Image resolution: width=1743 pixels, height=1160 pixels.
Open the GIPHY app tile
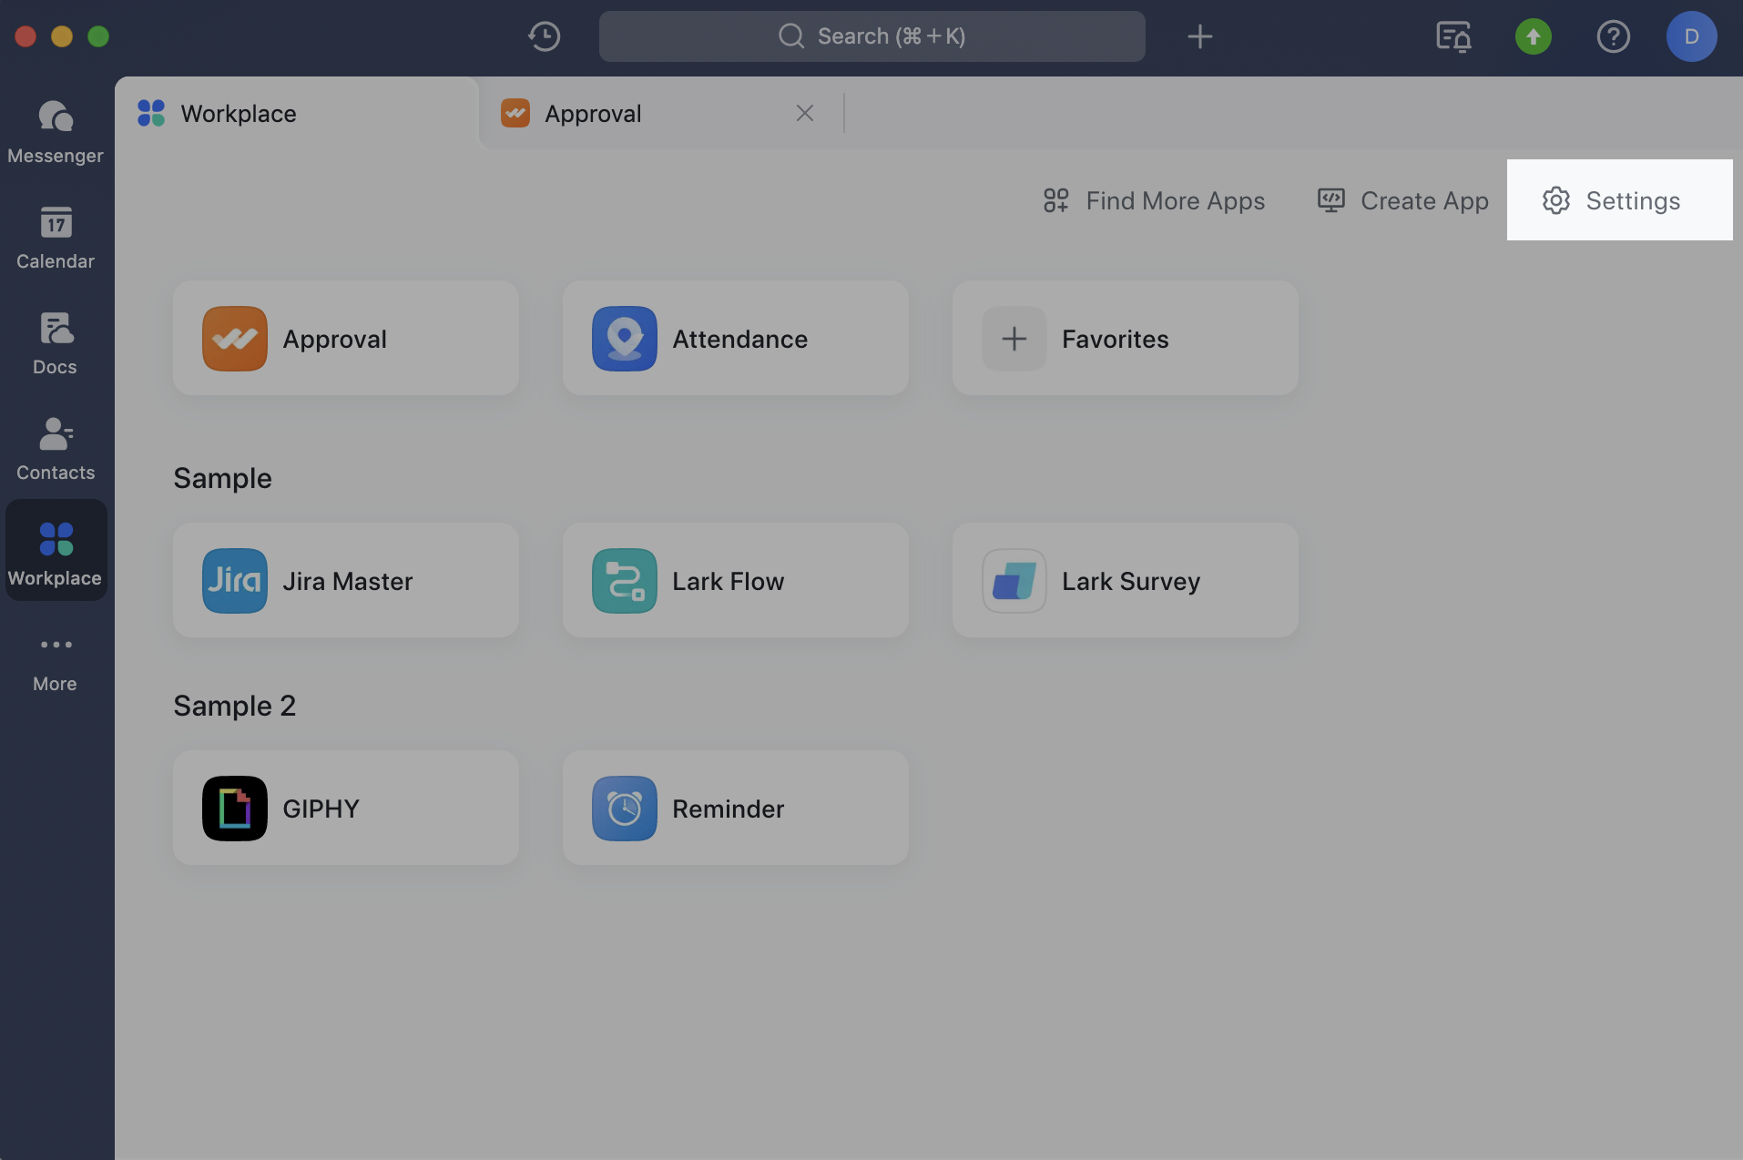coord(346,808)
